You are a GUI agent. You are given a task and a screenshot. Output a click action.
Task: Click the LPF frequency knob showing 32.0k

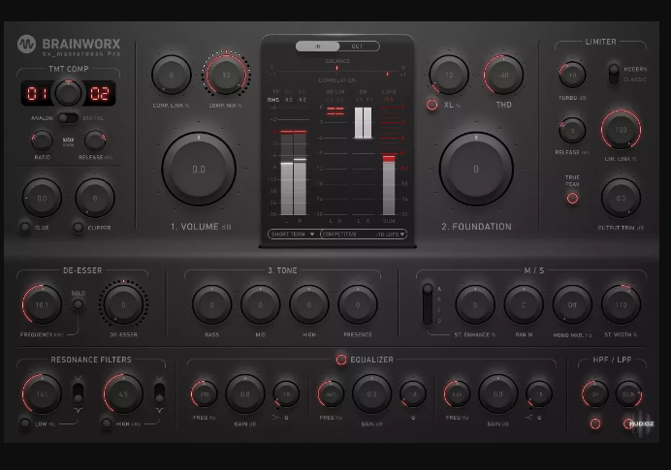coord(628,393)
